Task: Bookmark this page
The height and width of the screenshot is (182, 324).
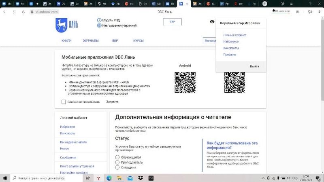Action: click(x=297, y=12)
